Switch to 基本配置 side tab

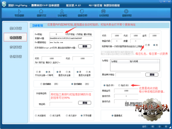(15, 28)
